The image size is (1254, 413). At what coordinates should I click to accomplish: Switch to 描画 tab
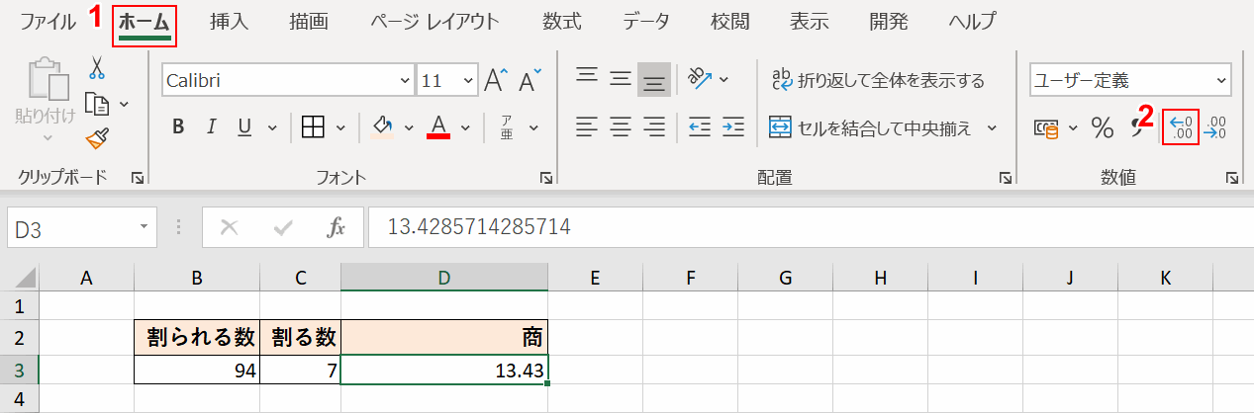[310, 21]
